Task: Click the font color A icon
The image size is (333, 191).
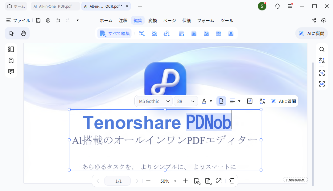Action: [204, 101]
